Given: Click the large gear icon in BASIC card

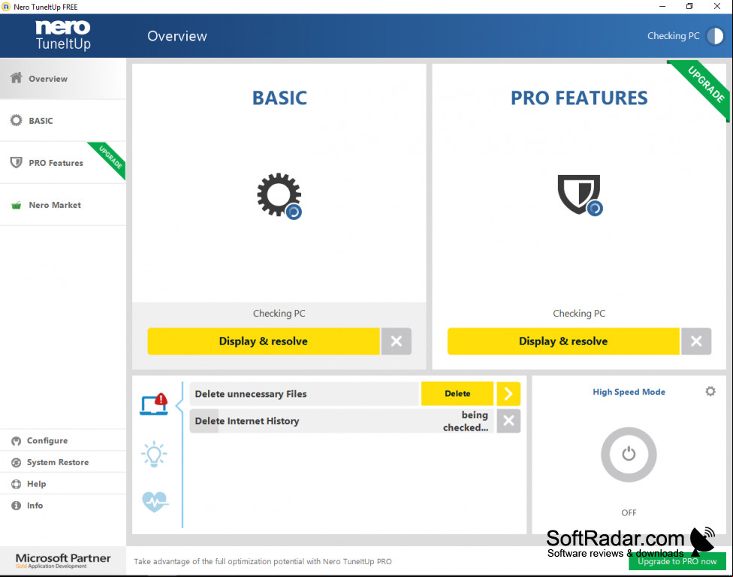Looking at the screenshot, I should click(279, 195).
